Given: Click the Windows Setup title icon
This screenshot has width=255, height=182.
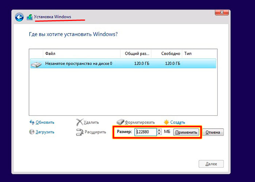Looking at the screenshot, I should (x=30, y=17).
